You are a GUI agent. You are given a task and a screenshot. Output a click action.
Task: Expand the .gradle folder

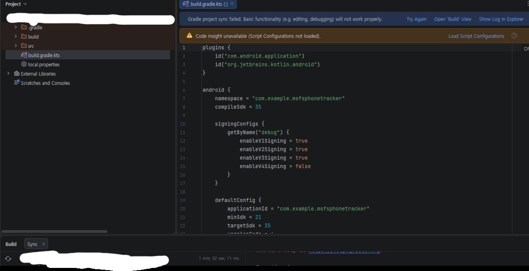click(16, 27)
